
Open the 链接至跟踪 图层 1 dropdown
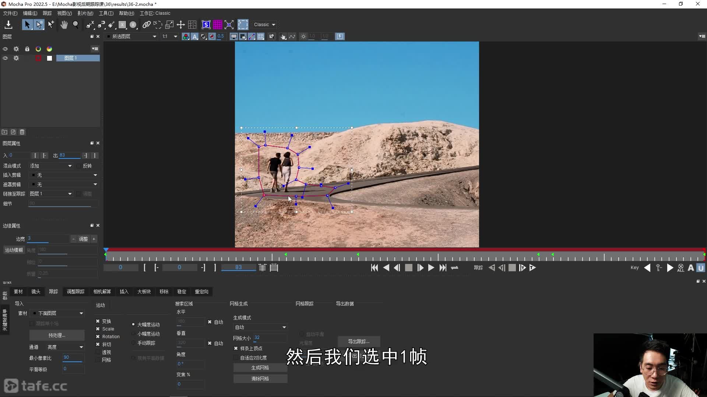coord(50,194)
